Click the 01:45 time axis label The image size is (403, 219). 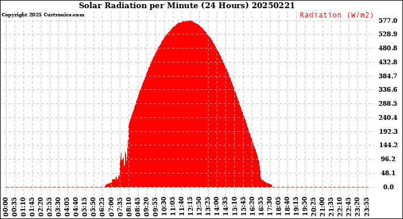[x=32, y=207]
